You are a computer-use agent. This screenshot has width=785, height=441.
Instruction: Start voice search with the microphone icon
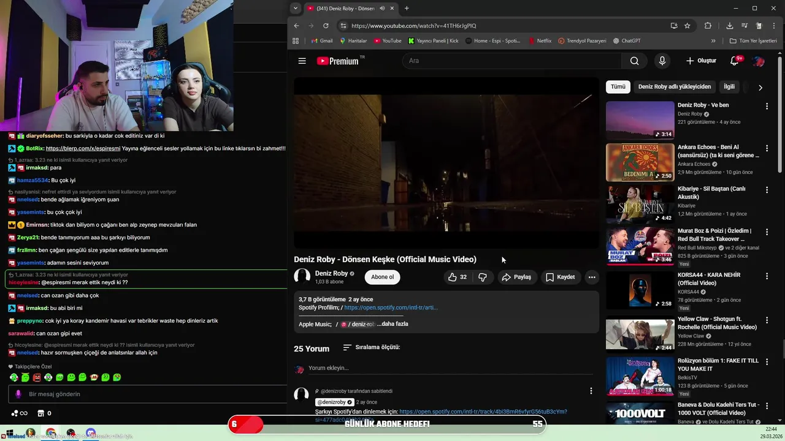pyautogui.click(x=662, y=61)
